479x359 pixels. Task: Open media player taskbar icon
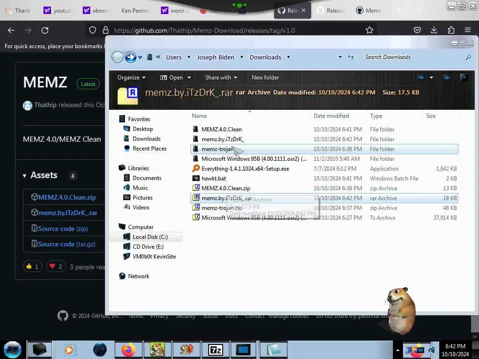coord(69,350)
